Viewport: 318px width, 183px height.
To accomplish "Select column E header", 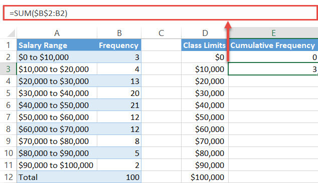I will click(273, 33).
